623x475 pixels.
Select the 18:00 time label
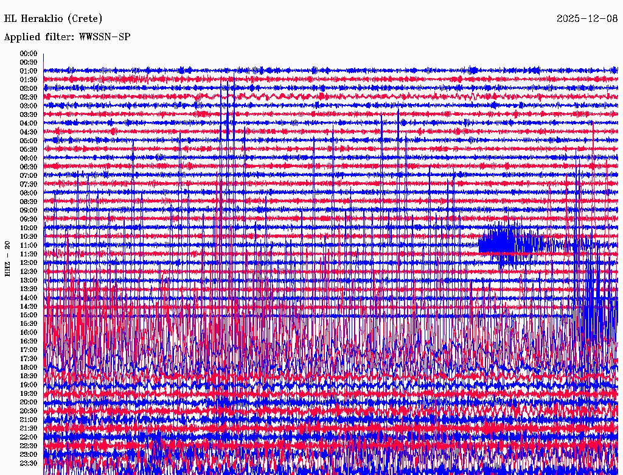coord(29,367)
